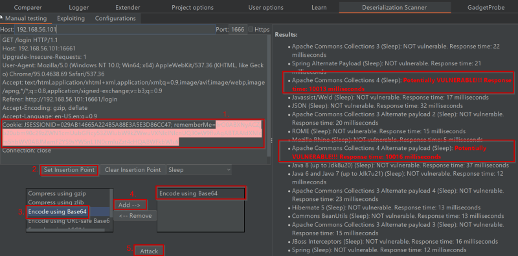Click Set Insertion Point button
The width and height of the screenshot is (518, 256).
tap(69, 170)
